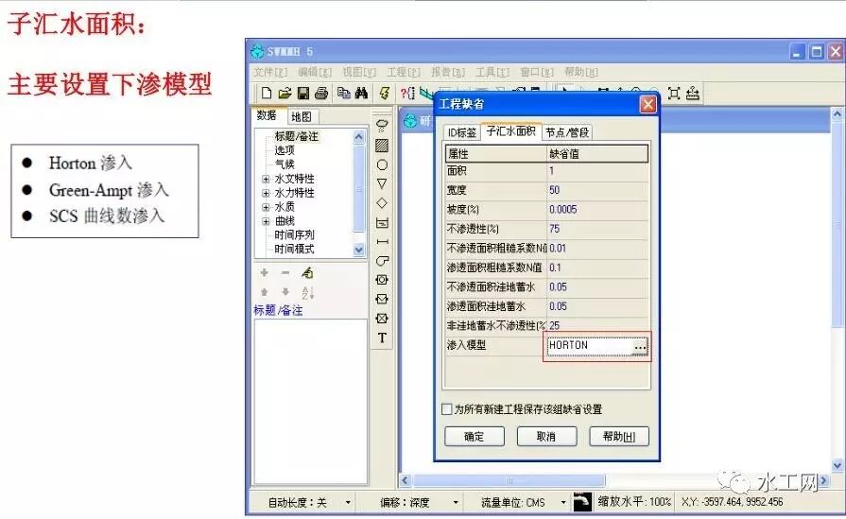Select 时间序列 in the data tree
Screen dimensions: 846x519
click(x=294, y=234)
